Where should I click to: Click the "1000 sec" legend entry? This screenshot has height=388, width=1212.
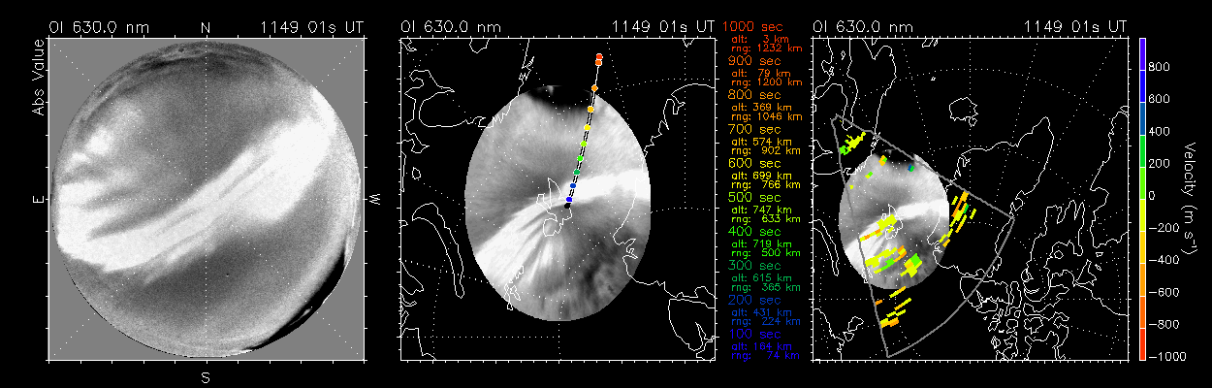754,27
